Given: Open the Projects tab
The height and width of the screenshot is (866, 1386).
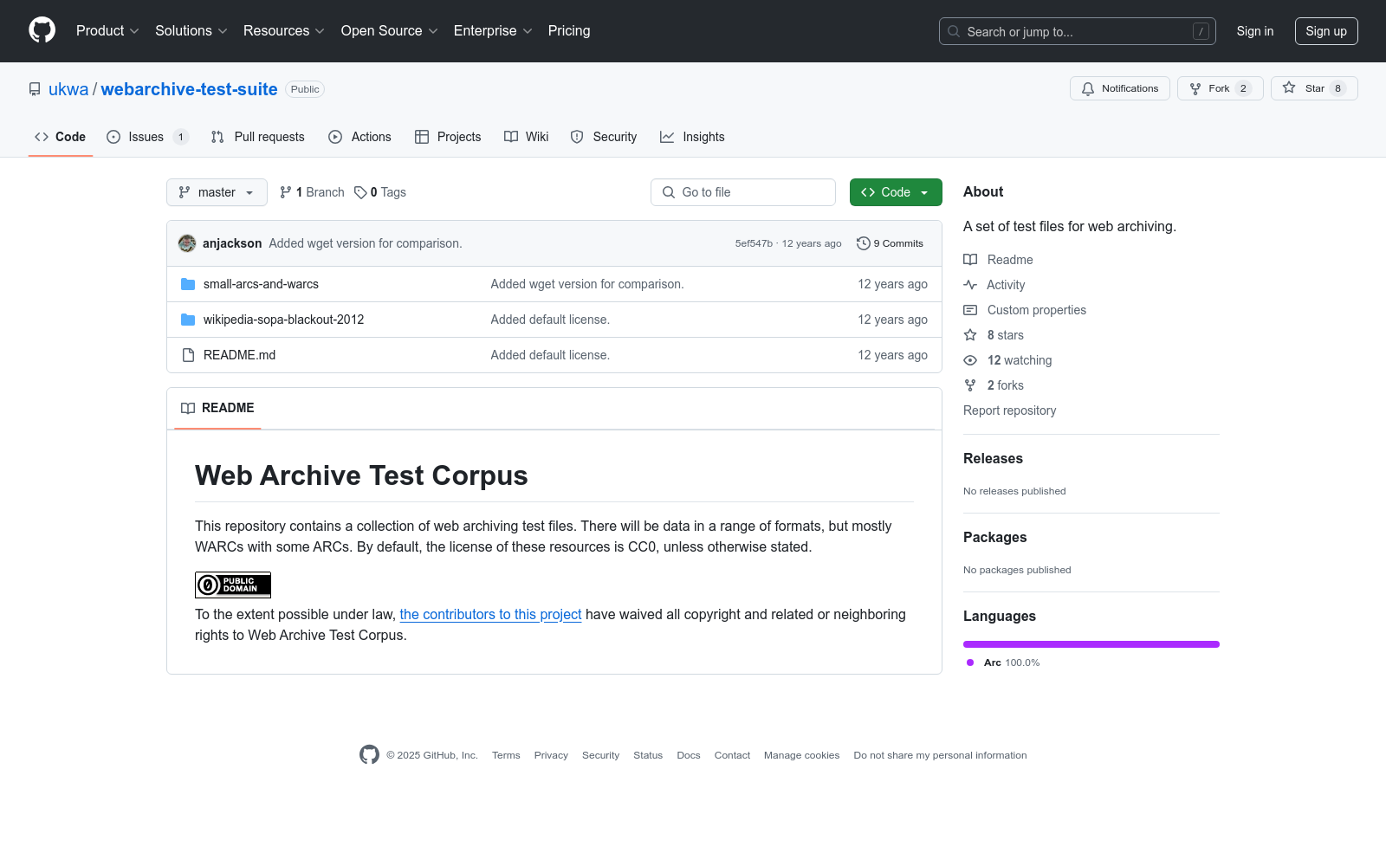Looking at the screenshot, I should [448, 137].
